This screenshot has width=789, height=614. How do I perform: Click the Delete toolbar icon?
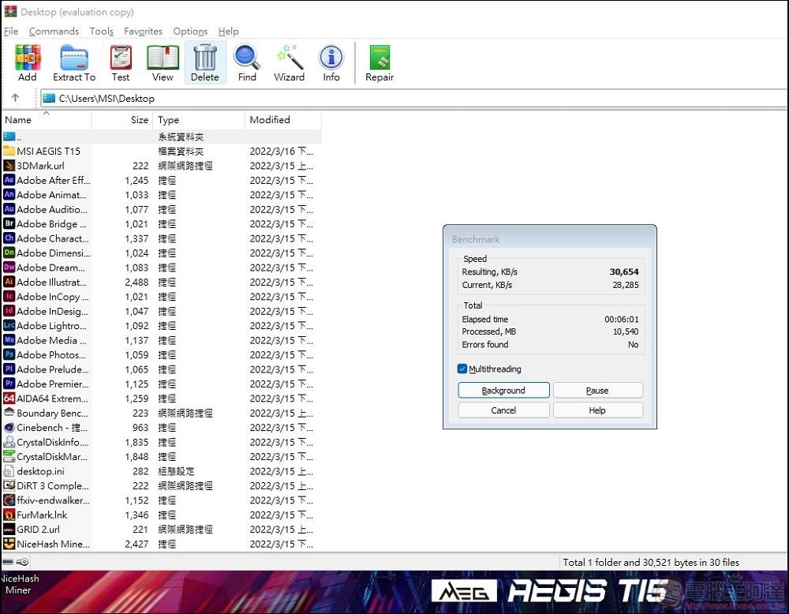point(205,63)
